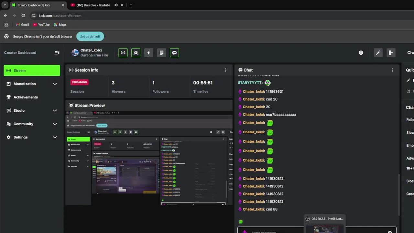This screenshot has height=233, width=414.
Task: Open the tab search dropdown arrow
Action: point(5,5)
